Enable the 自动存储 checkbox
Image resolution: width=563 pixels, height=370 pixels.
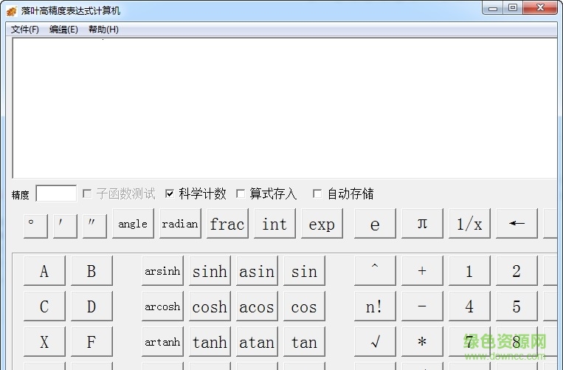tap(317, 194)
